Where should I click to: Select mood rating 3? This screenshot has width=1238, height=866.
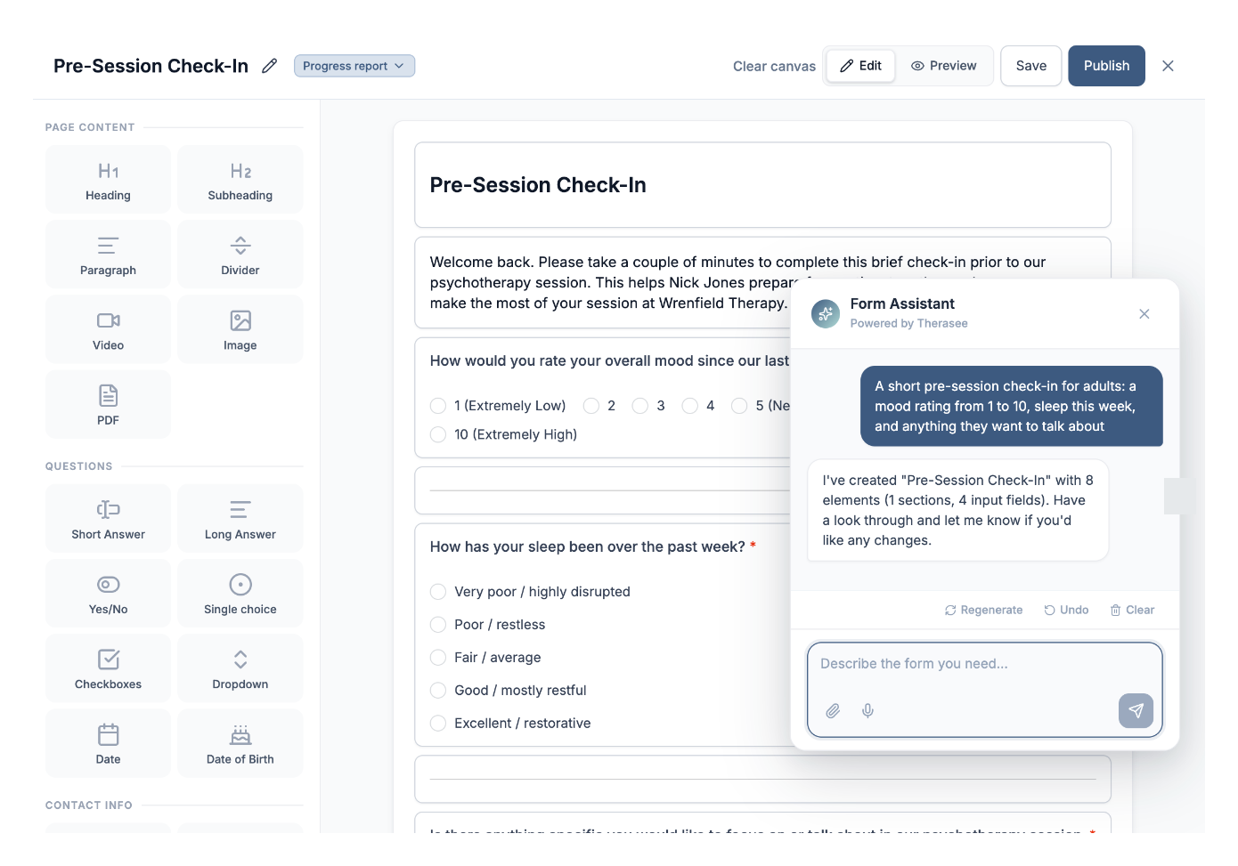[640, 406]
